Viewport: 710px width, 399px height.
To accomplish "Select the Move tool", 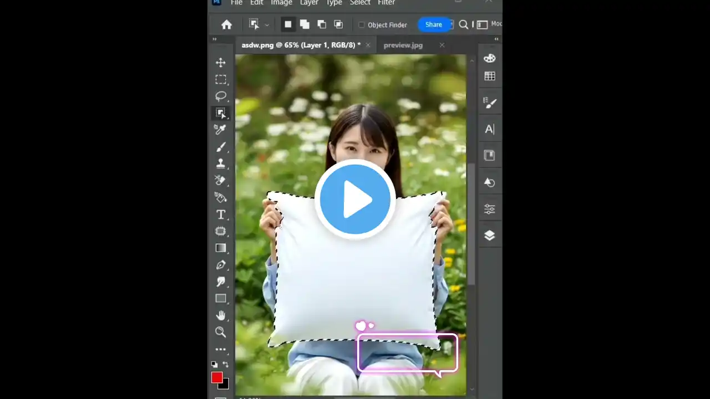I will pos(221,63).
